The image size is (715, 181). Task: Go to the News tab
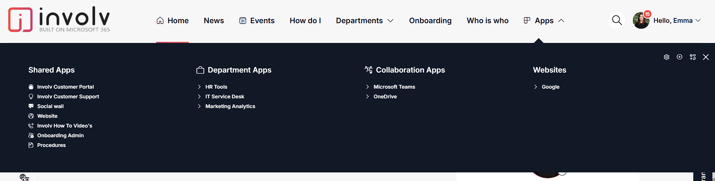click(x=214, y=21)
